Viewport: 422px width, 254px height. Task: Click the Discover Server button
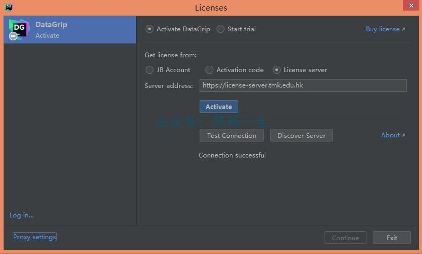[x=301, y=135]
